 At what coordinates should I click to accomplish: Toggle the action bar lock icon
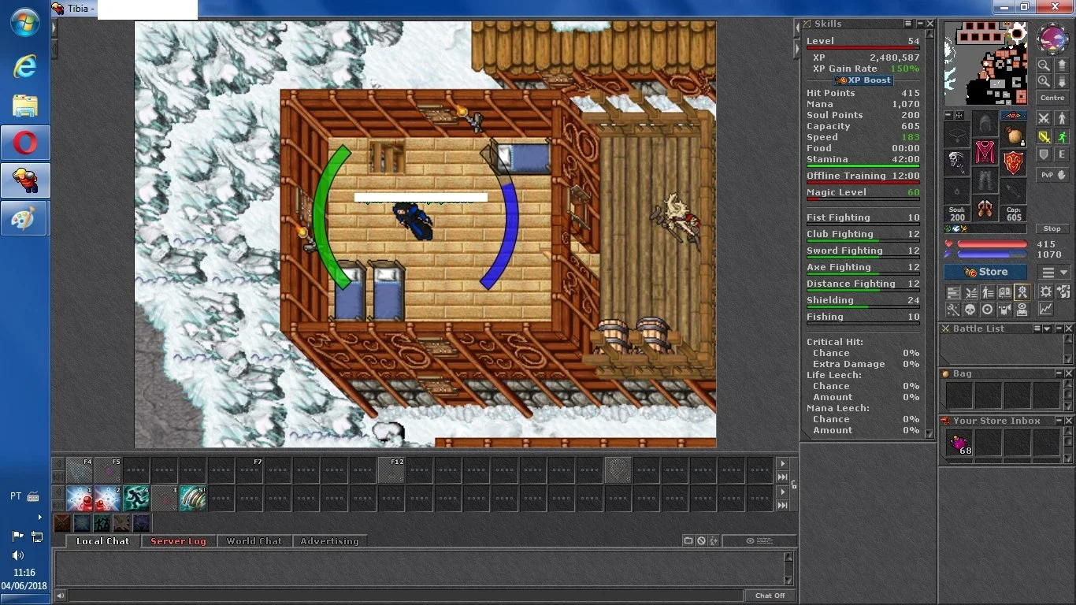794,484
